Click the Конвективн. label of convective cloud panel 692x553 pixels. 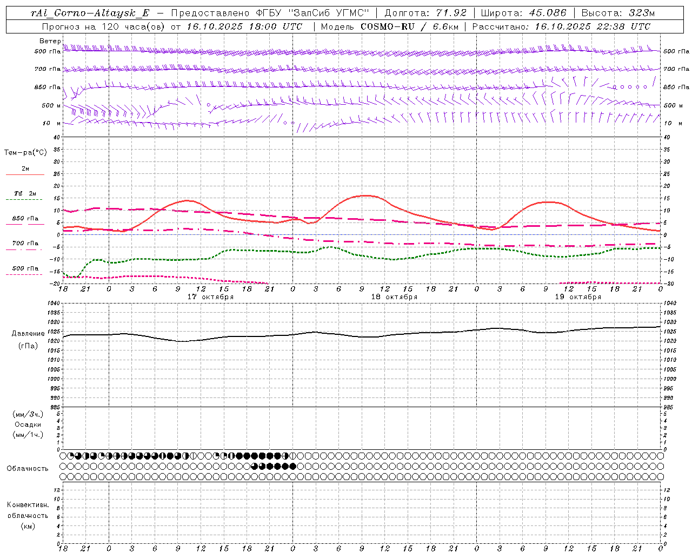(28, 505)
